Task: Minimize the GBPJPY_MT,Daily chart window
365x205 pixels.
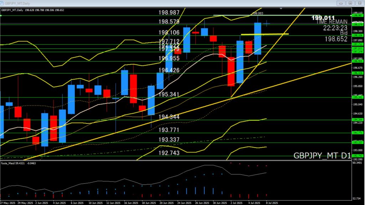Action: (x=341, y=3)
